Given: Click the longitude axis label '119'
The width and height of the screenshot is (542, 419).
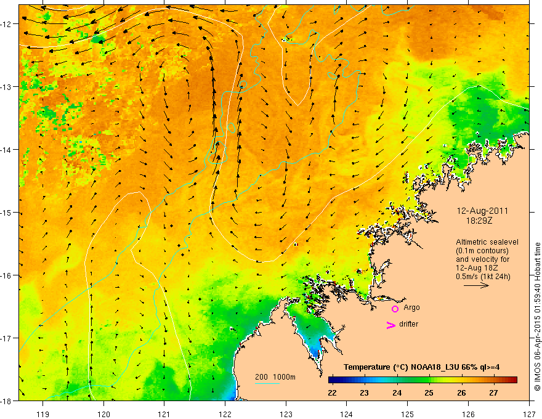Looking at the screenshot, I should (43, 414).
